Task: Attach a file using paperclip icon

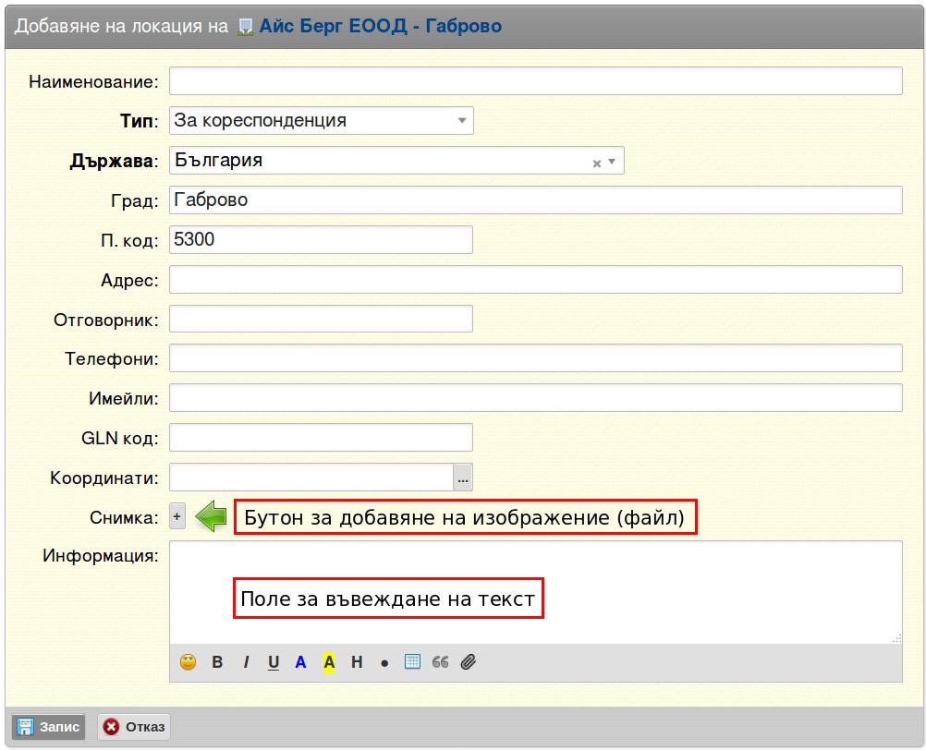Action: pyautogui.click(x=469, y=662)
